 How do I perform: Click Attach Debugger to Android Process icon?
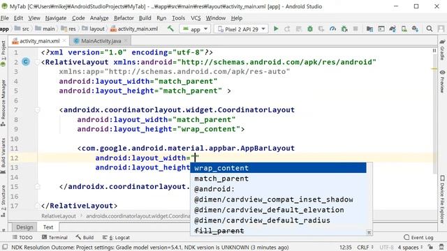point(344,29)
